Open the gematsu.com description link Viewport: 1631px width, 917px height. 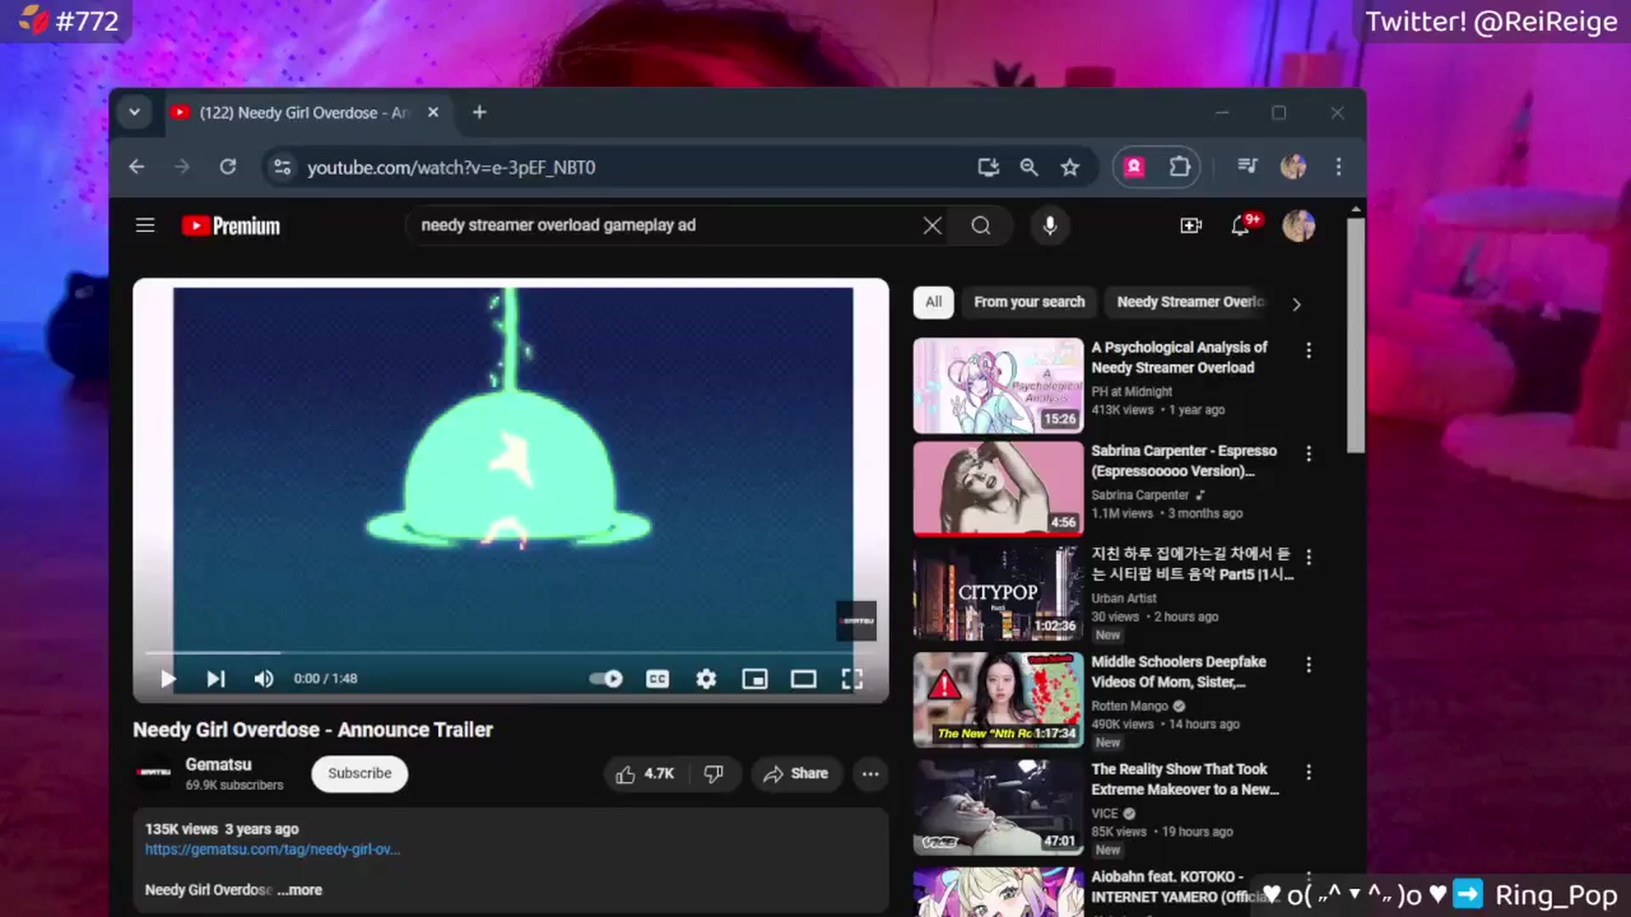click(x=272, y=849)
